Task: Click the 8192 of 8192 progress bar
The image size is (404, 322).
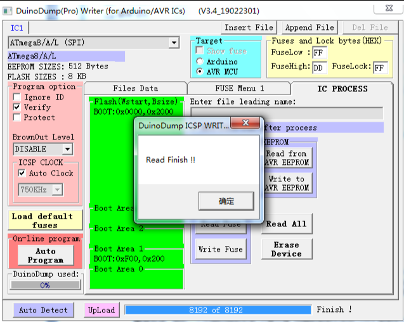Action: click(218, 309)
